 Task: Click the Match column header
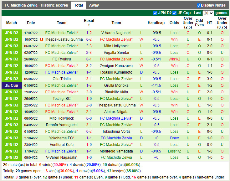[x=12, y=23]
